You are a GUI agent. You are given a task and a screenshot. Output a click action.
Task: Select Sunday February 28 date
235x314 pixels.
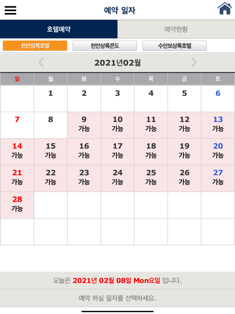[x=17, y=205]
